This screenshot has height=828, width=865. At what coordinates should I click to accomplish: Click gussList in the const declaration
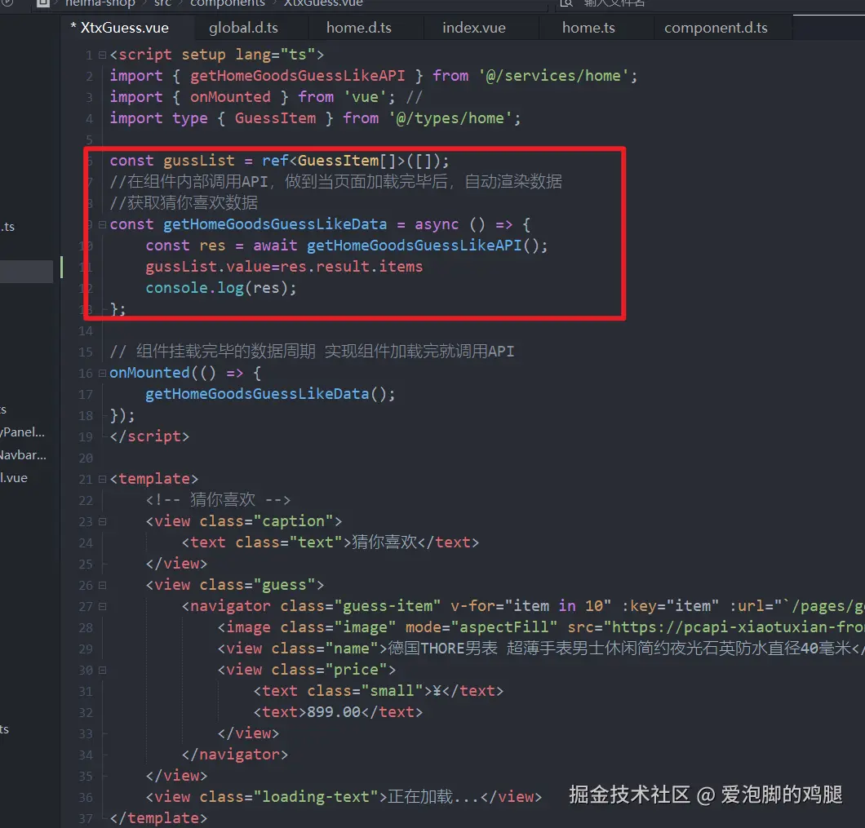[198, 161]
